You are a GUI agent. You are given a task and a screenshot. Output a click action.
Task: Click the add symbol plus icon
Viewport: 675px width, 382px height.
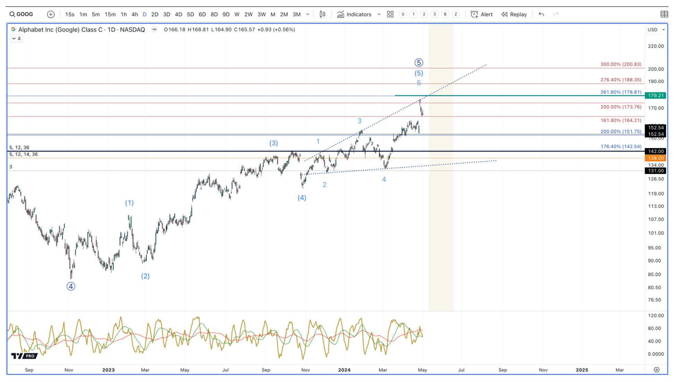(x=51, y=14)
